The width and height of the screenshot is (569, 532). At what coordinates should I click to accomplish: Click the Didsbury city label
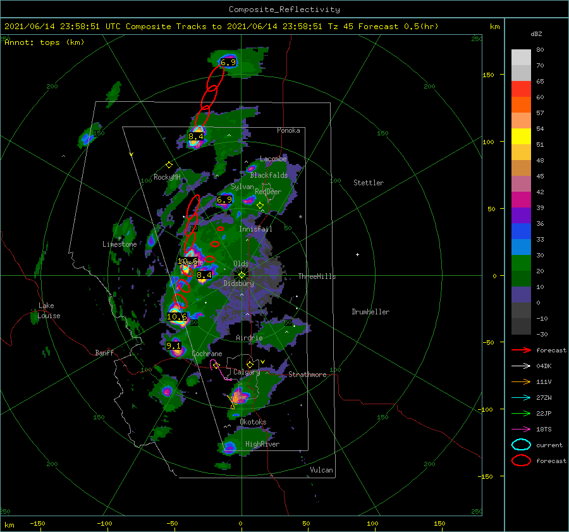click(x=239, y=283)
